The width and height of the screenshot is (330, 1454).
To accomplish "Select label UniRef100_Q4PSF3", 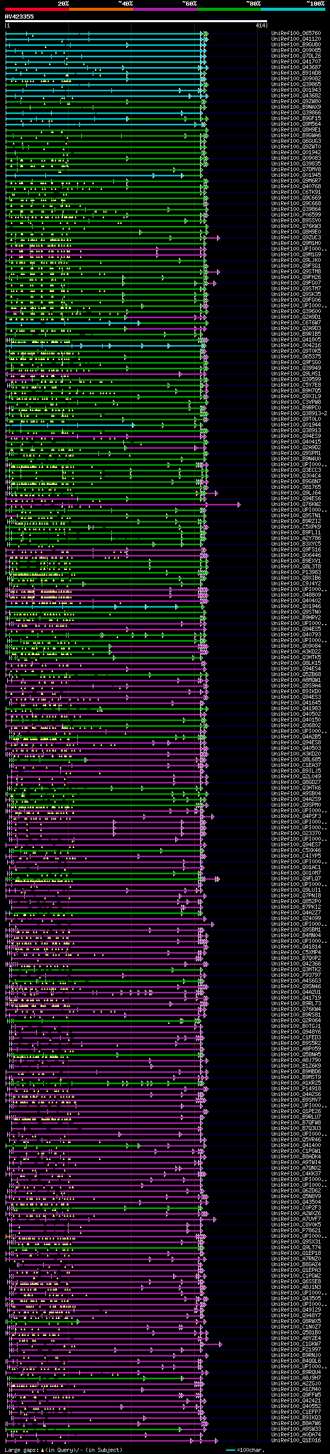I will pos(296,816).
